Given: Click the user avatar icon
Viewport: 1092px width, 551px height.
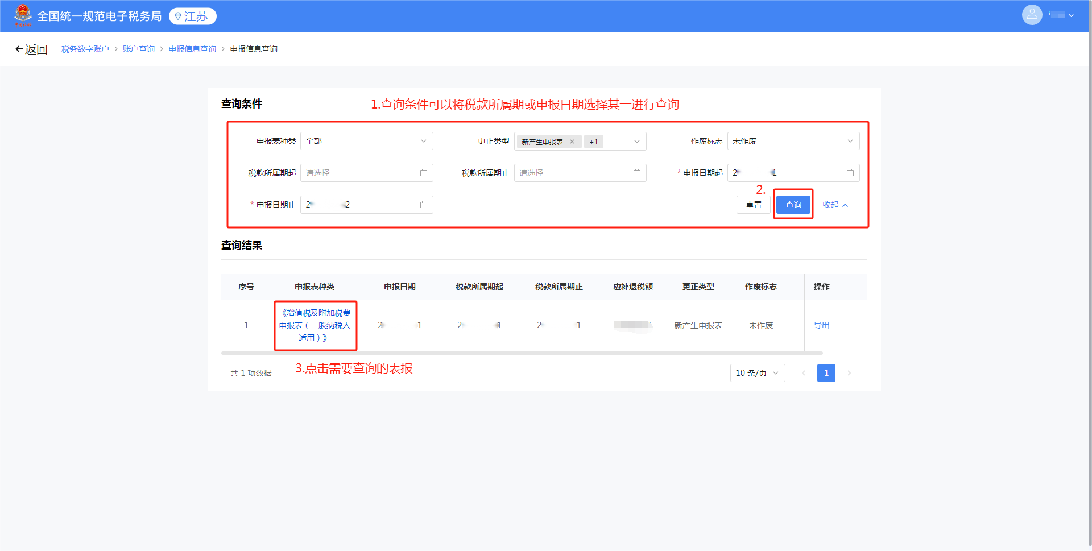Looking at the screenshot, I should coord(1032,15).
